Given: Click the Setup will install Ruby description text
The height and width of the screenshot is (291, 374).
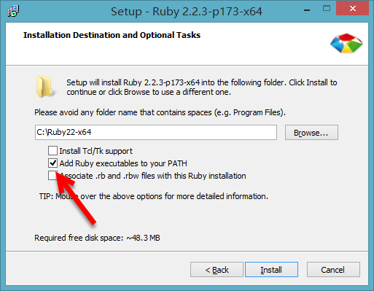Looking at the screenshot, I should click(202, 88).
